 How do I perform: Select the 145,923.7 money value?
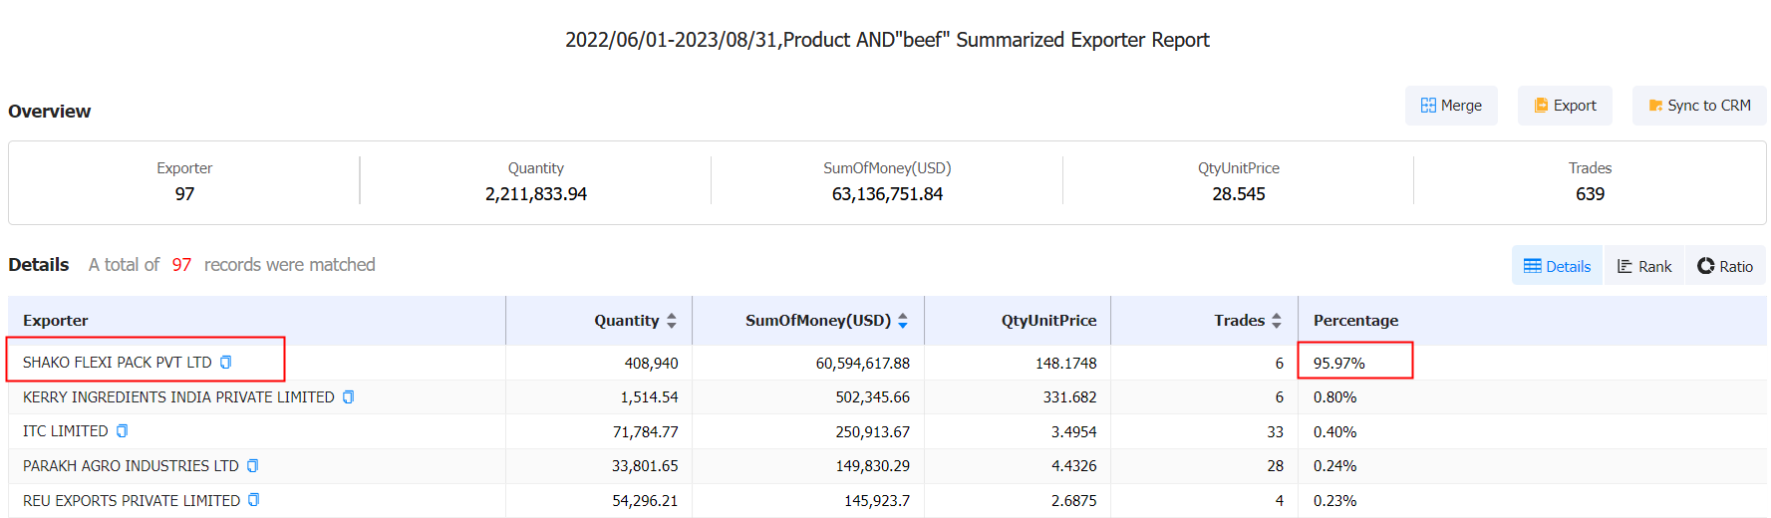877,500
